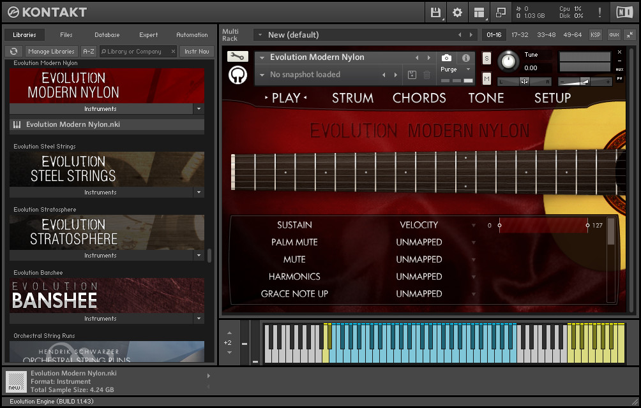Click the minimized view icon in header

(x=501, y=12)
